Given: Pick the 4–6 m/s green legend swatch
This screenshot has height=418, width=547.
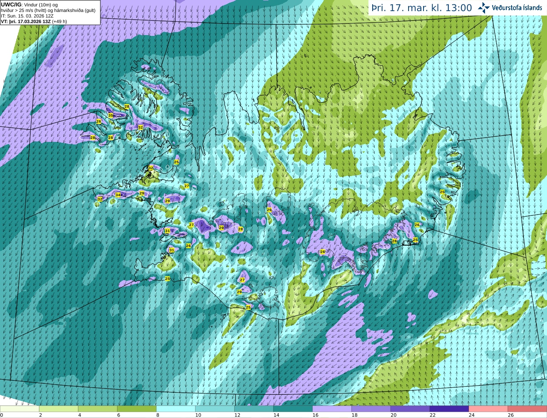Looking at the screenshot, I should (98, 409).
